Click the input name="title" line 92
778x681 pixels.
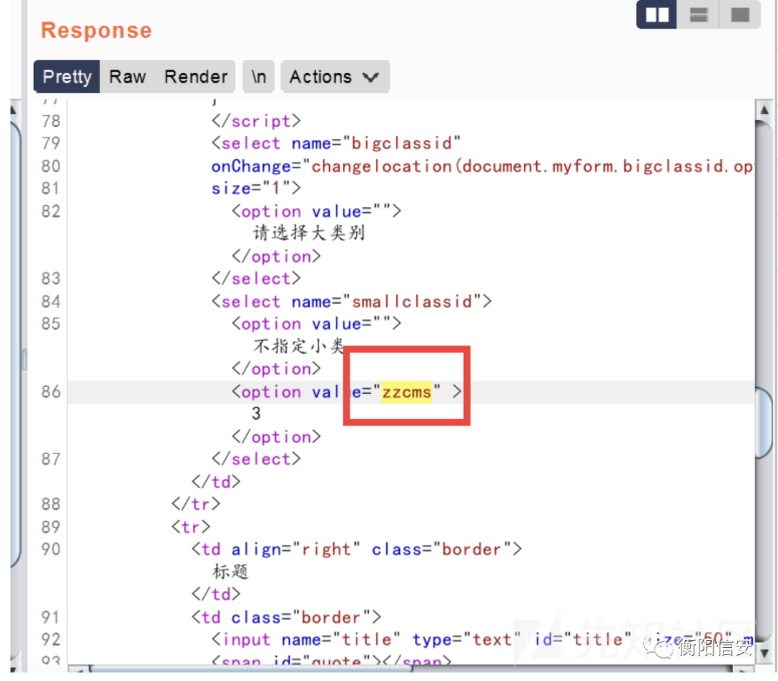click(x=482, y=640)
